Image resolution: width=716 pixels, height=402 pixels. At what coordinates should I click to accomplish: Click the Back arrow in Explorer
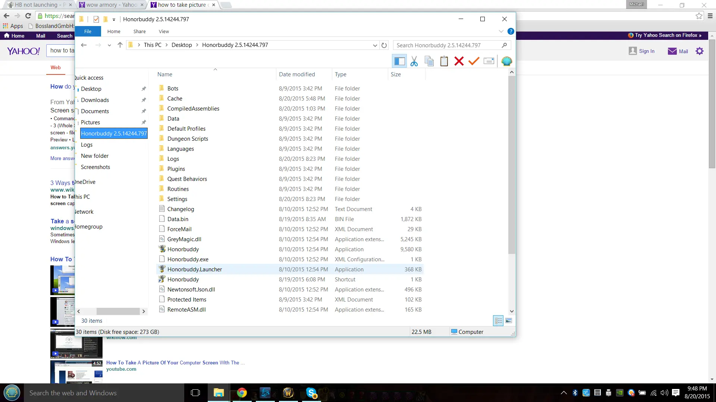(84, 45)
